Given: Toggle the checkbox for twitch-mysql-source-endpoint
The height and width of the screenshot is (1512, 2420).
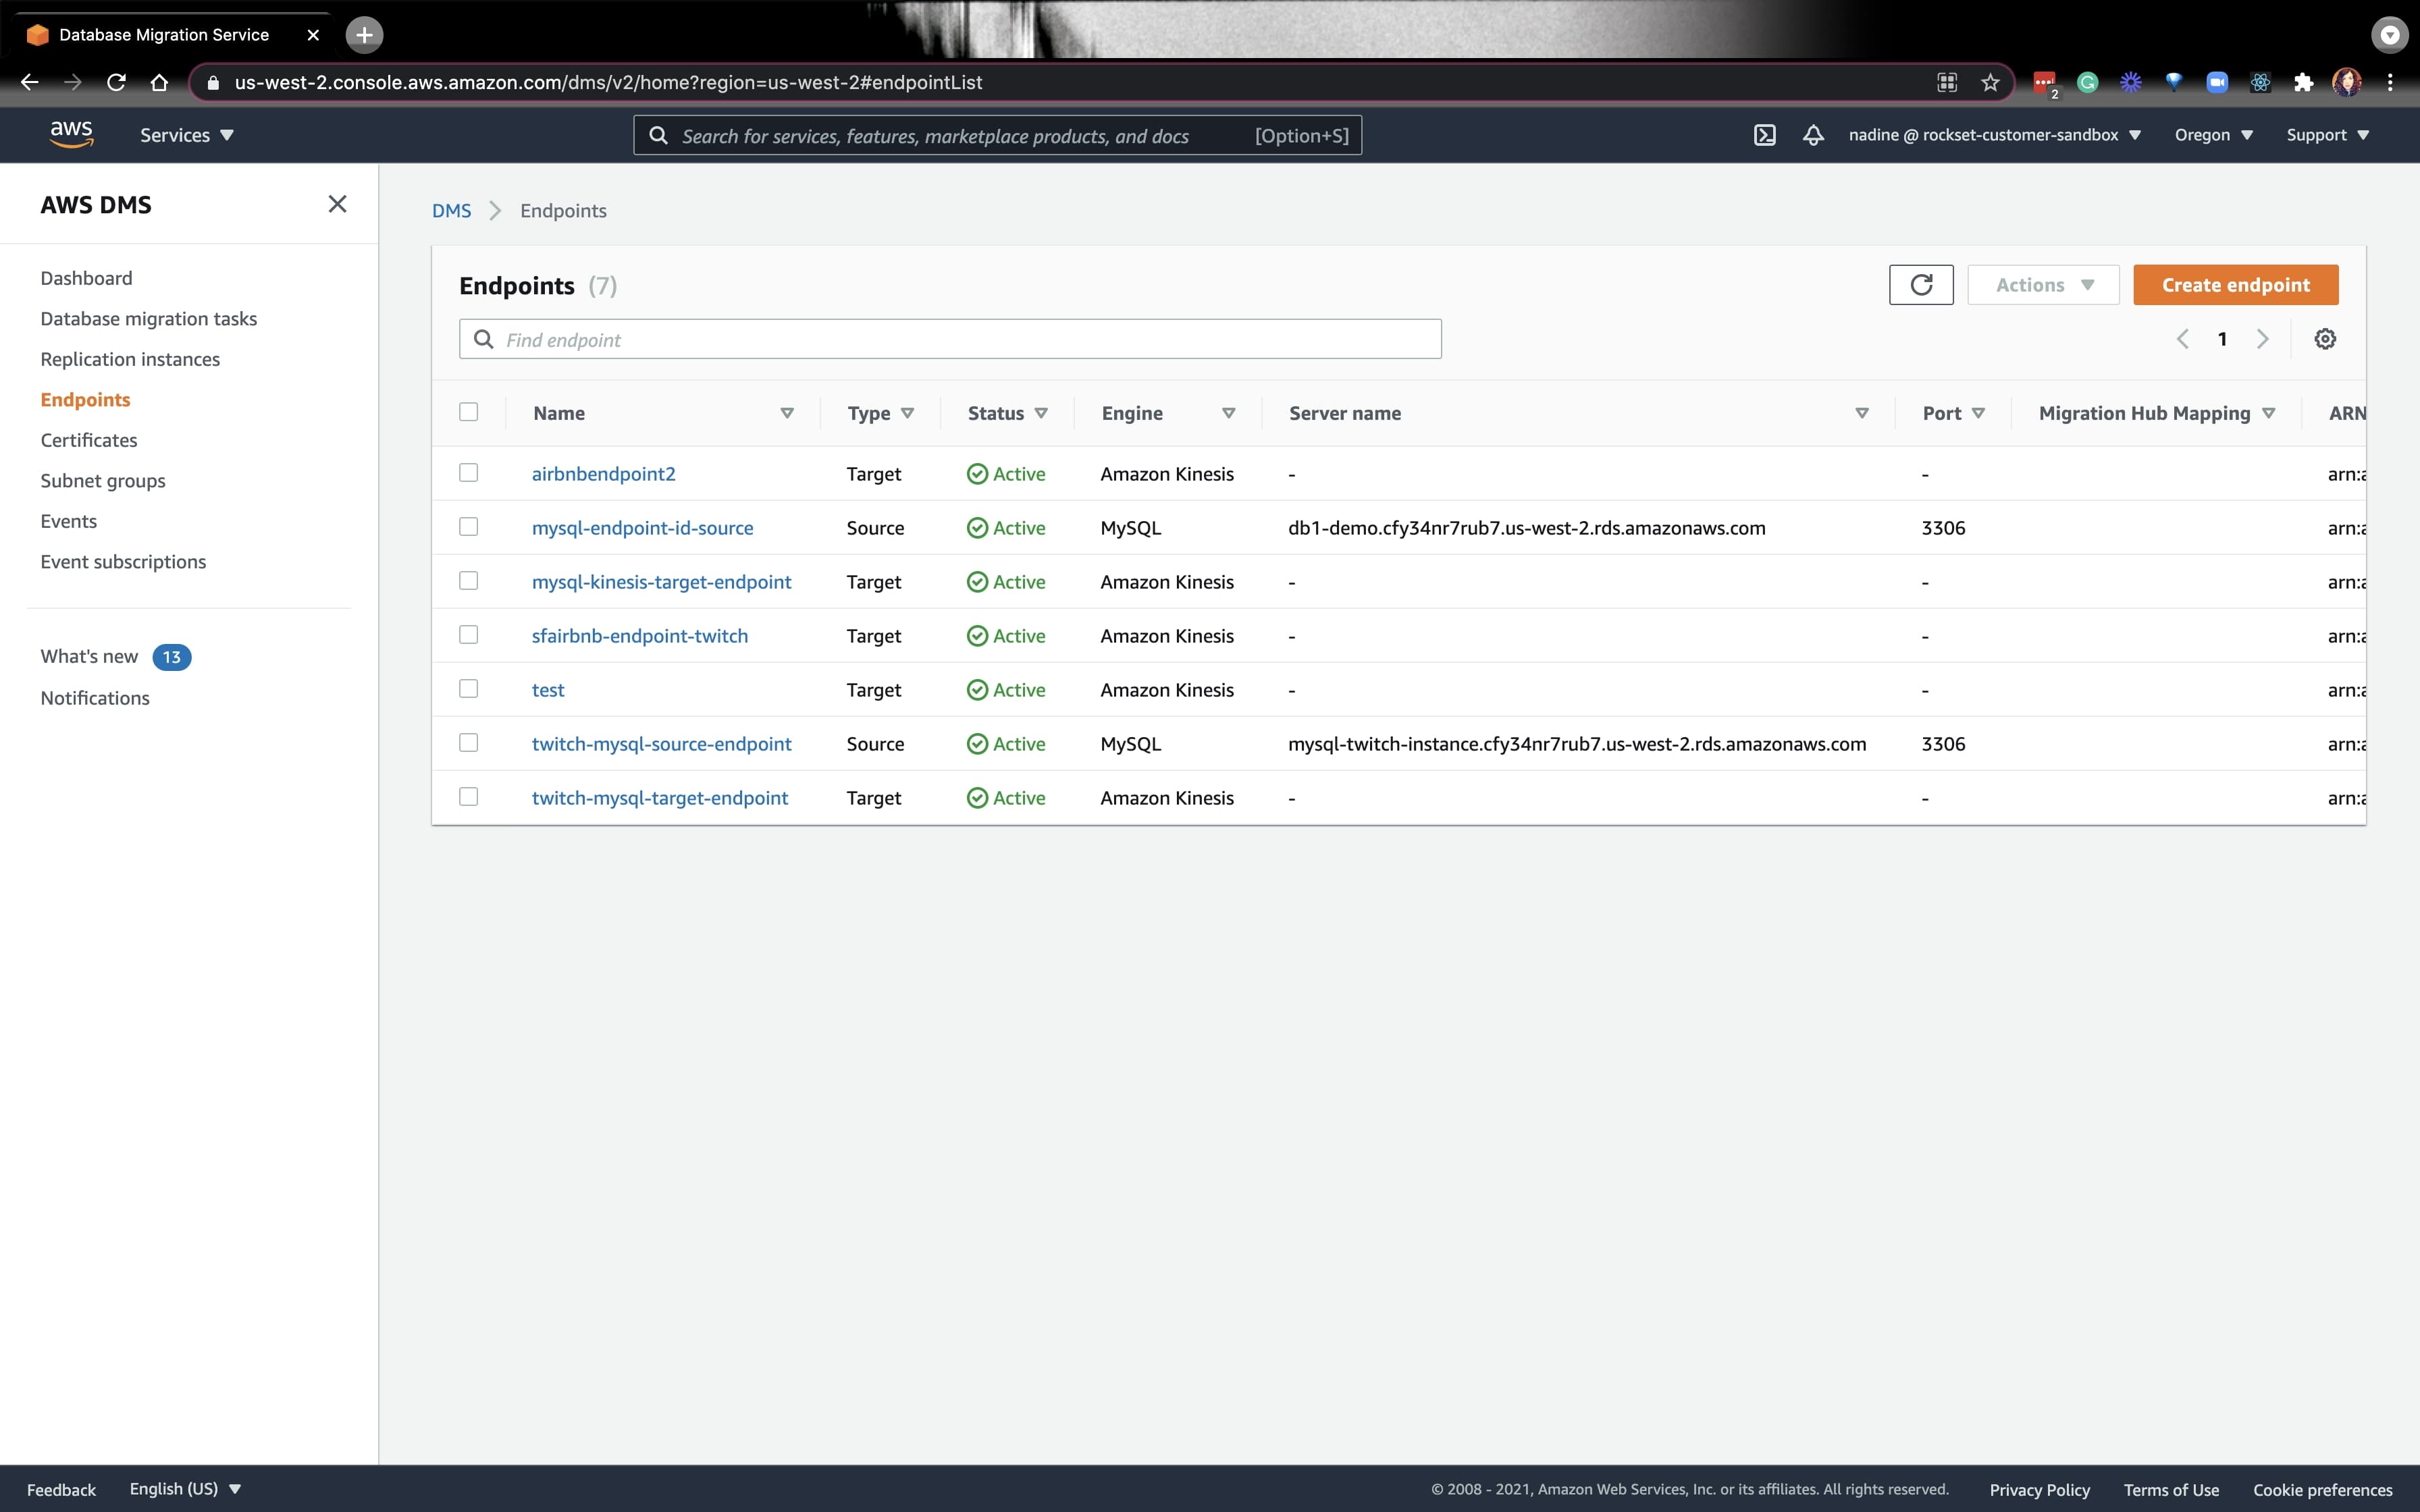Looking at the screenshot, I should [x=469, y=740].
